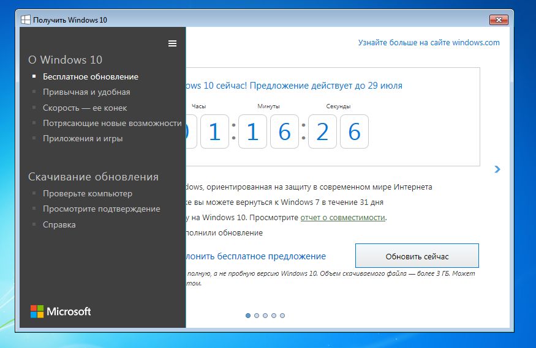The image size is (536, 348).
Task: Select Проверьте компьютер menu item
Action: point(88,193)
